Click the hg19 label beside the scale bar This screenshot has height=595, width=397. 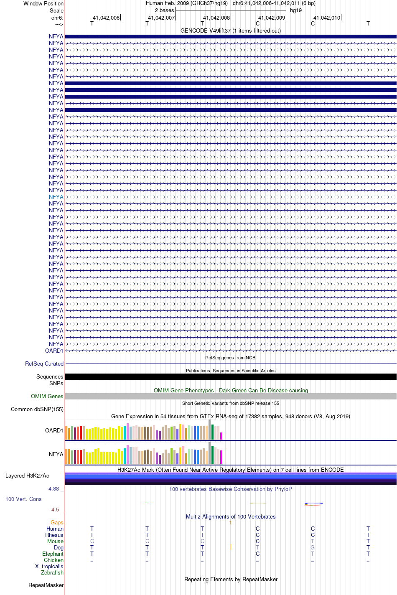coord(296,10)
